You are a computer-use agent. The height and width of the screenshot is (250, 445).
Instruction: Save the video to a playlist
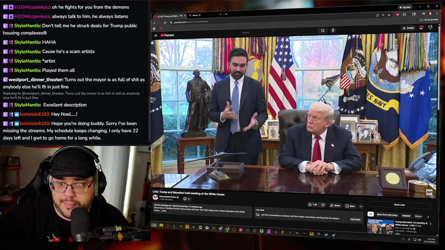point(350,206)
